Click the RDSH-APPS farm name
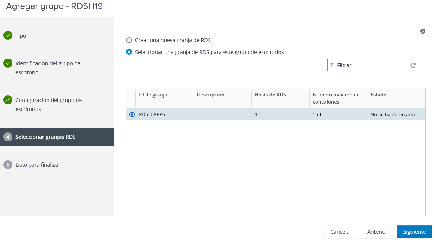 [x=152, y=114]
